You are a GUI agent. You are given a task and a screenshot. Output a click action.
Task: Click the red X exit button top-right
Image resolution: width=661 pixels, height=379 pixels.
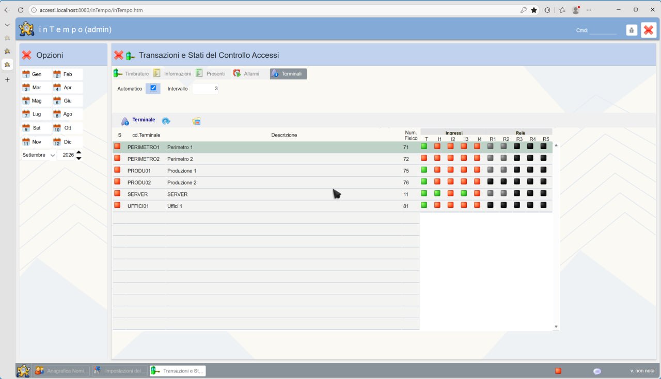pyautogui.click(x=649, y=30)
